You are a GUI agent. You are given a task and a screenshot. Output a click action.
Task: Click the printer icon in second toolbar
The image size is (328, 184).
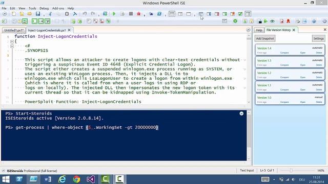pyautogui.click(x=298, y=21)
